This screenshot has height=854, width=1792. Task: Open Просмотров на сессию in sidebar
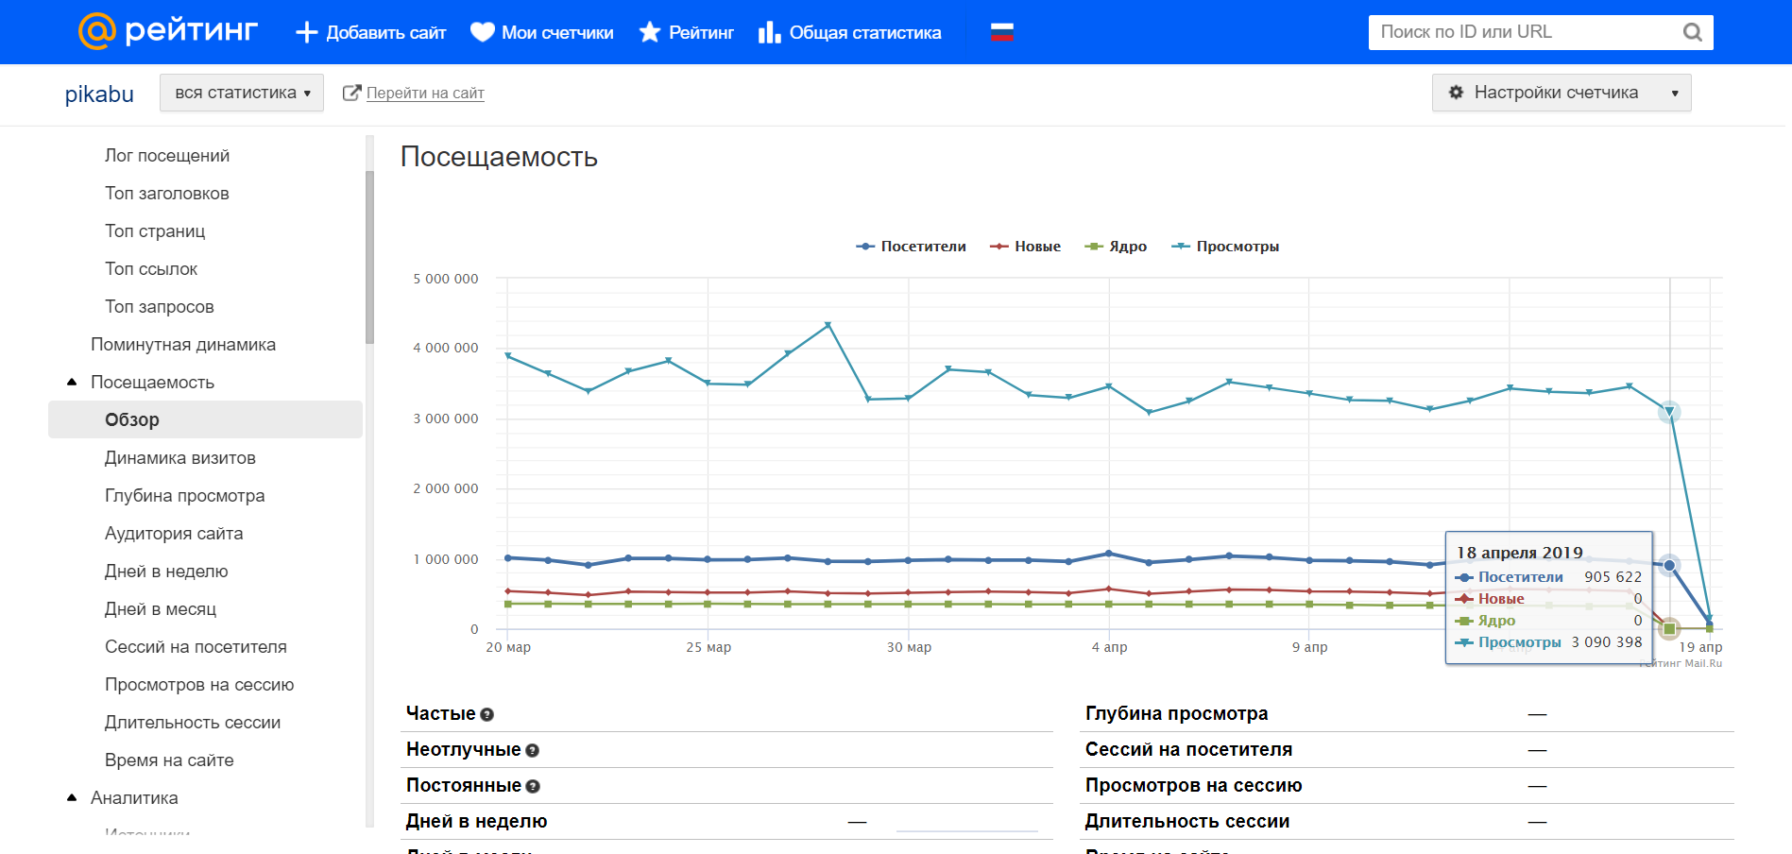pyautogui.click(x=199, y=685)
